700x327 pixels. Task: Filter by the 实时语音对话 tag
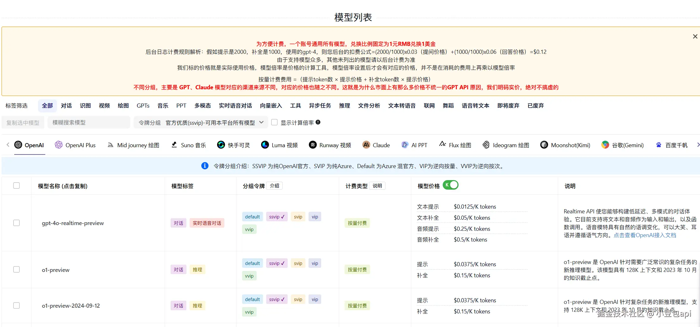tap(235, 106)
